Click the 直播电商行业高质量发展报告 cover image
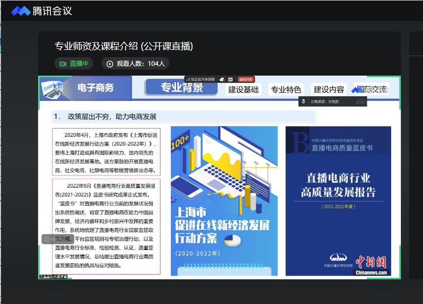Screen dimensions: 423x304 [x=338, y=201]
